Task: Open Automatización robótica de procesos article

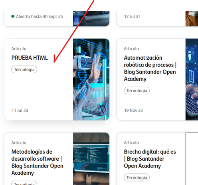Action: (150, 68)
